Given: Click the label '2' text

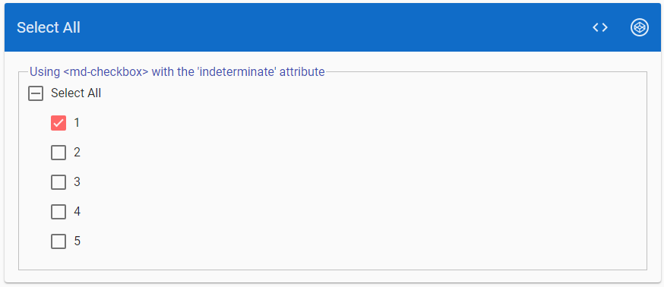Looking at the screenshot, I should click(77, 152).
